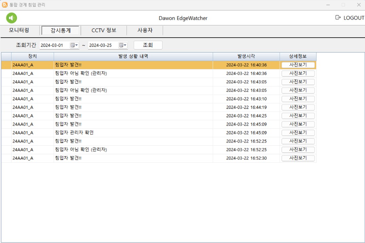Viewport: 365px width, 243px height.
Task: Click 사진보기 for 침입자 관리자 확인 row
Action: 298,133
